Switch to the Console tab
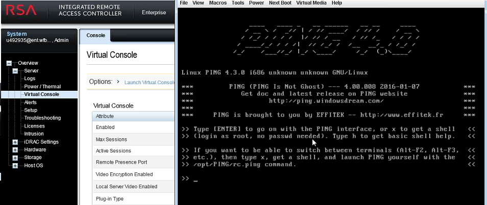487x205 pixels. pyautogui.click(x=95, y=36)
